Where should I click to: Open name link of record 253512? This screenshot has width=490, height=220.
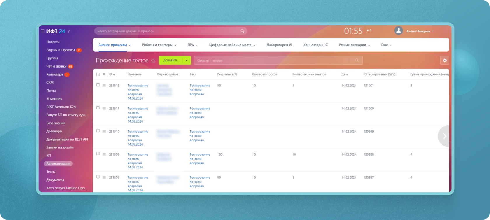point(138,92)
